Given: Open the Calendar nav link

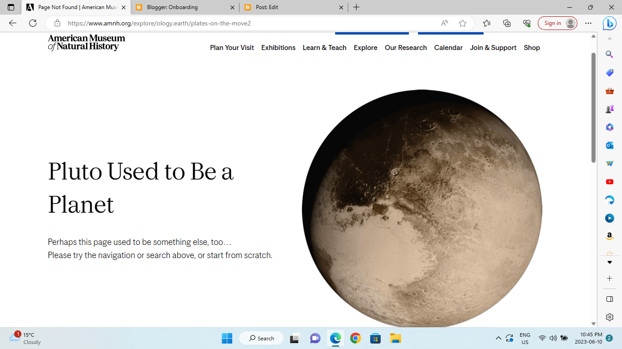Looking at the screenshot, I should tap(449, 48).
